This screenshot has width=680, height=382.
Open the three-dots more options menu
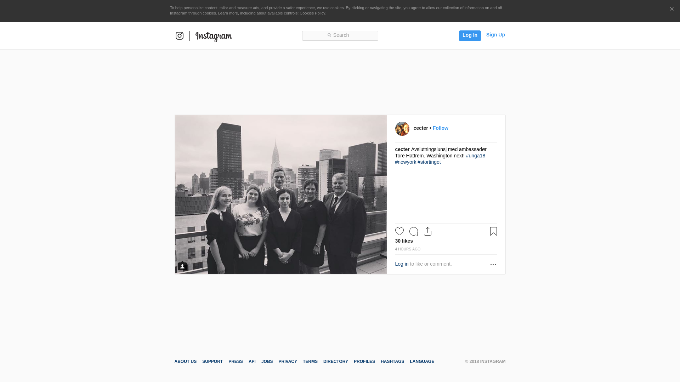pyautogui.click(x=493, y=265)
